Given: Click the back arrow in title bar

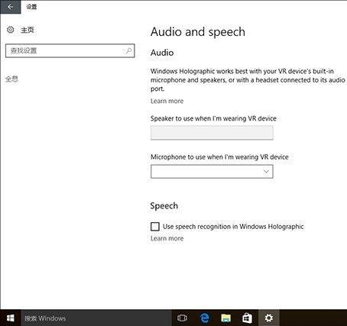Looking at the screenshot, I should coord(10,7).
